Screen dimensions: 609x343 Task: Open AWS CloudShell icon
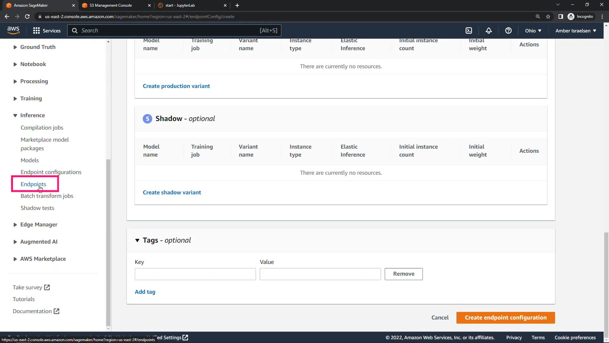click(x=469, y=30)
